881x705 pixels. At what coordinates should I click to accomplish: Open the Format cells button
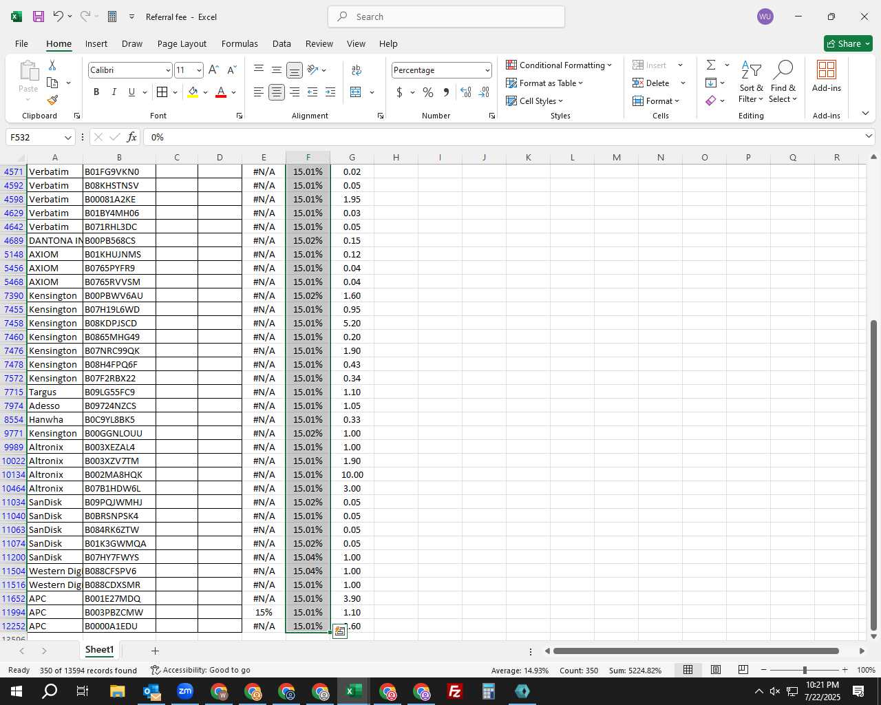(656, 101)
